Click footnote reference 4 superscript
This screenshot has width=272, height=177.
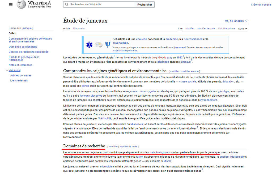coord(197,127)
